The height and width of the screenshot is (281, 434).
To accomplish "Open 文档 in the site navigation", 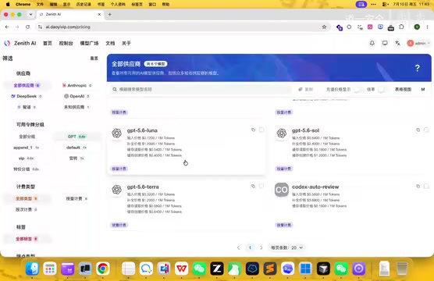I will [x=110, y=43].
